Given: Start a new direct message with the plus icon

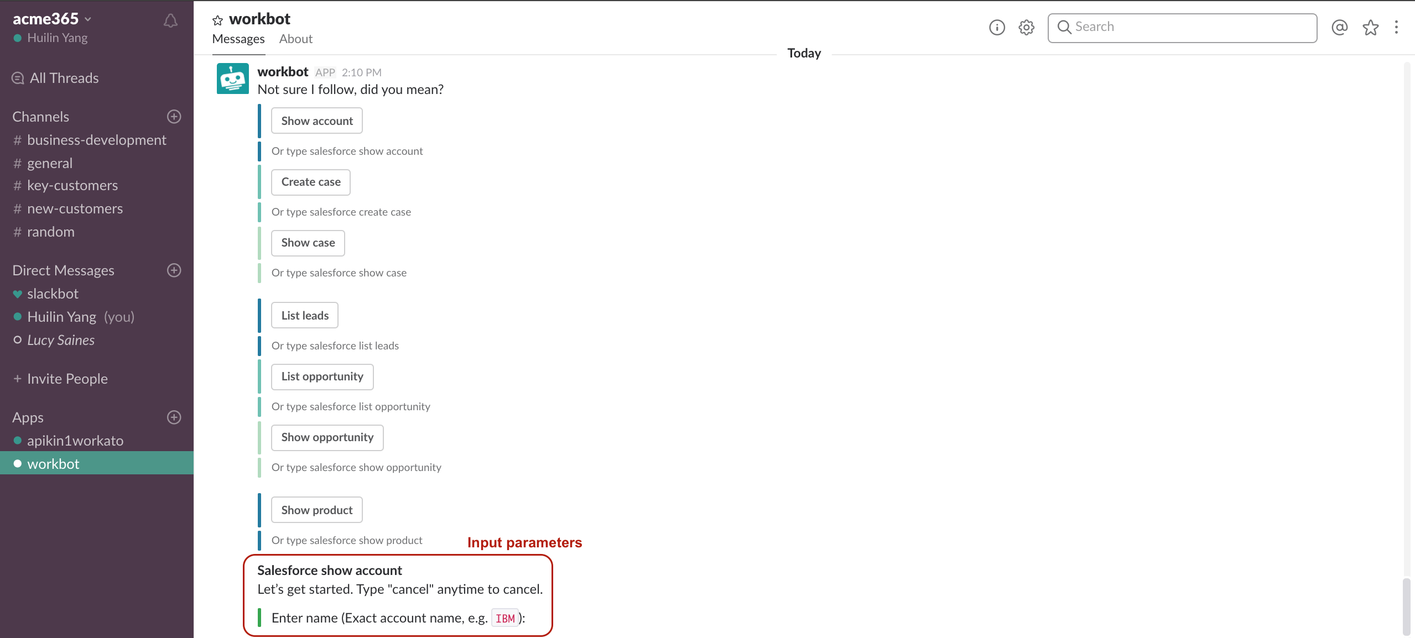Looking at the screenshot, I should (173, 270).
